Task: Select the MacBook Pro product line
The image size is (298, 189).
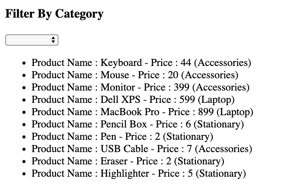Action: (142, 112)
